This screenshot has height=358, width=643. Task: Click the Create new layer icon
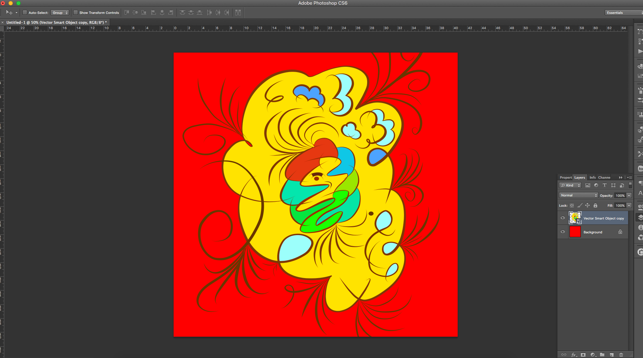pyautogui.click(x=611, y=354)
